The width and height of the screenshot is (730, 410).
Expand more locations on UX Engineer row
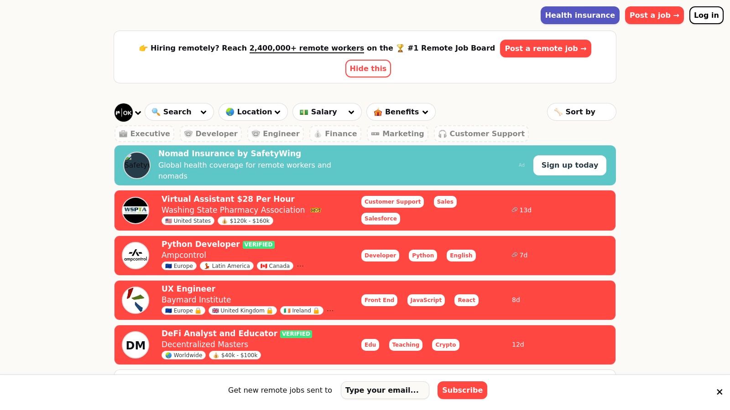(330, 311)
